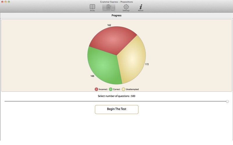The width and height of the screenshot is (233, 145).
Task: Click the Begin The Test button
Action: pos(117,110)
